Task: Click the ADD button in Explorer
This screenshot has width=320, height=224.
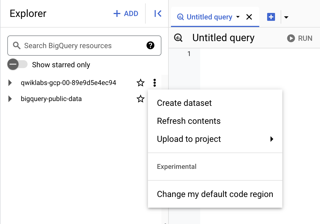Action: coord(126,14)
